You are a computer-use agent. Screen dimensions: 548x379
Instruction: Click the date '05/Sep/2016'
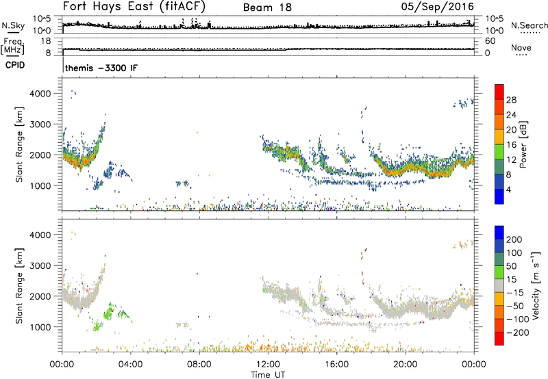(438, 7)
